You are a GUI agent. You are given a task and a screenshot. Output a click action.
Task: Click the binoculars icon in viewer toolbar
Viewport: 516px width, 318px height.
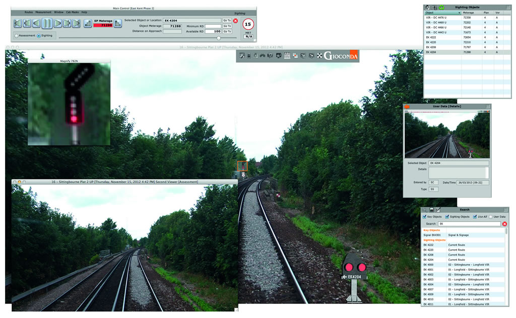[263, 56]
